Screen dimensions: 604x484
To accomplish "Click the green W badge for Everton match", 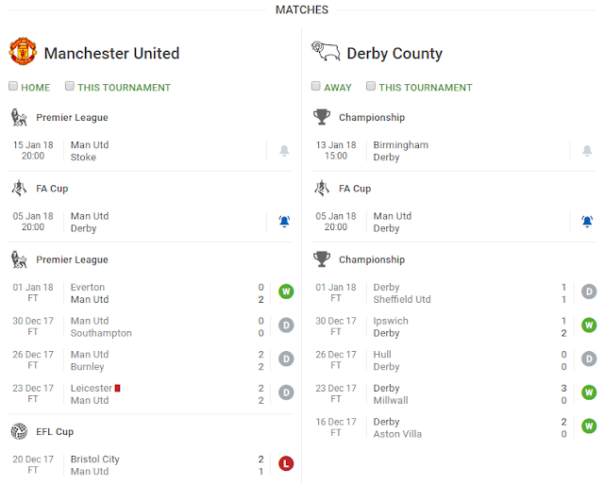I will [x=286, y=292].
